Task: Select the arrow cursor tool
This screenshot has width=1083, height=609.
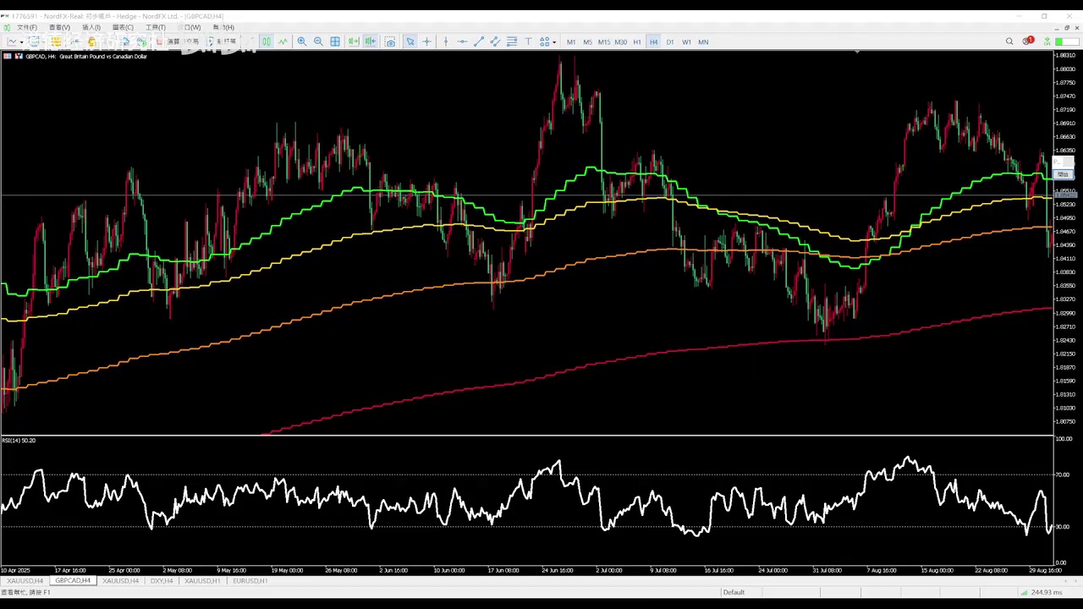Action: tap(410, 41)
